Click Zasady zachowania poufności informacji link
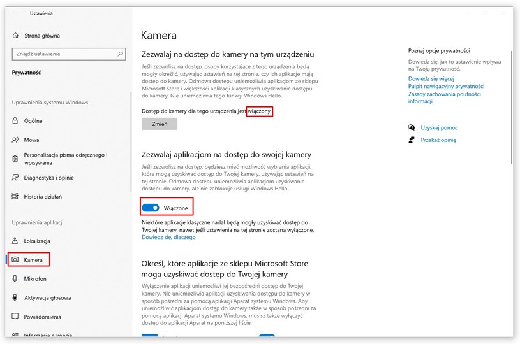The height and width of the screenshot is (344, 520). tap(444, 97)
